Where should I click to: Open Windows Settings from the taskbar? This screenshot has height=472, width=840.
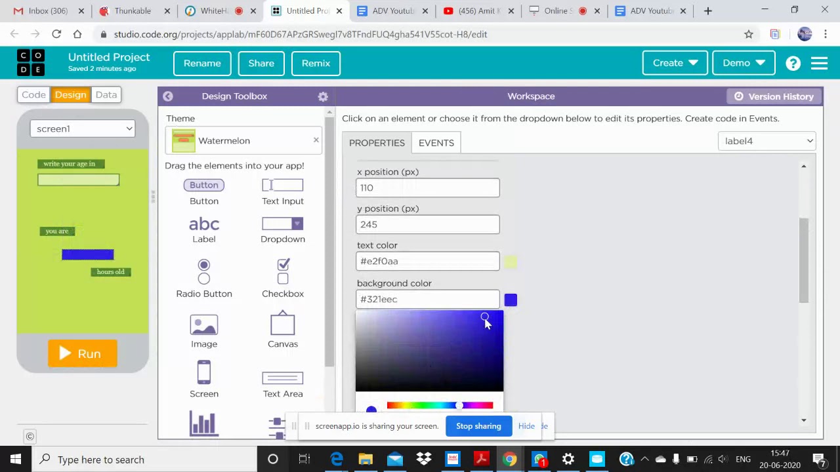pyautogui.click(x=568, y=460)
